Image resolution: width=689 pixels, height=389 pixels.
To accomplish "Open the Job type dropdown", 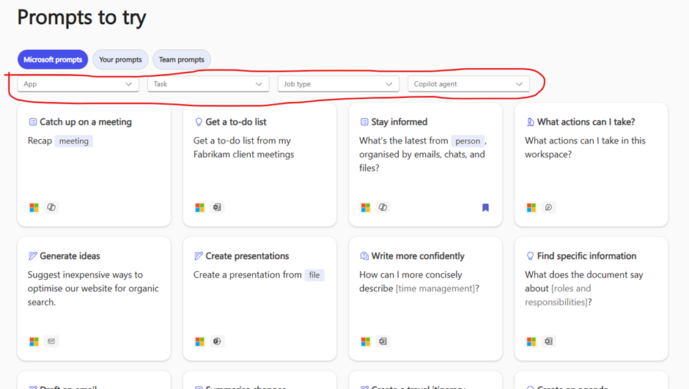I will click(x=339, y=84).
